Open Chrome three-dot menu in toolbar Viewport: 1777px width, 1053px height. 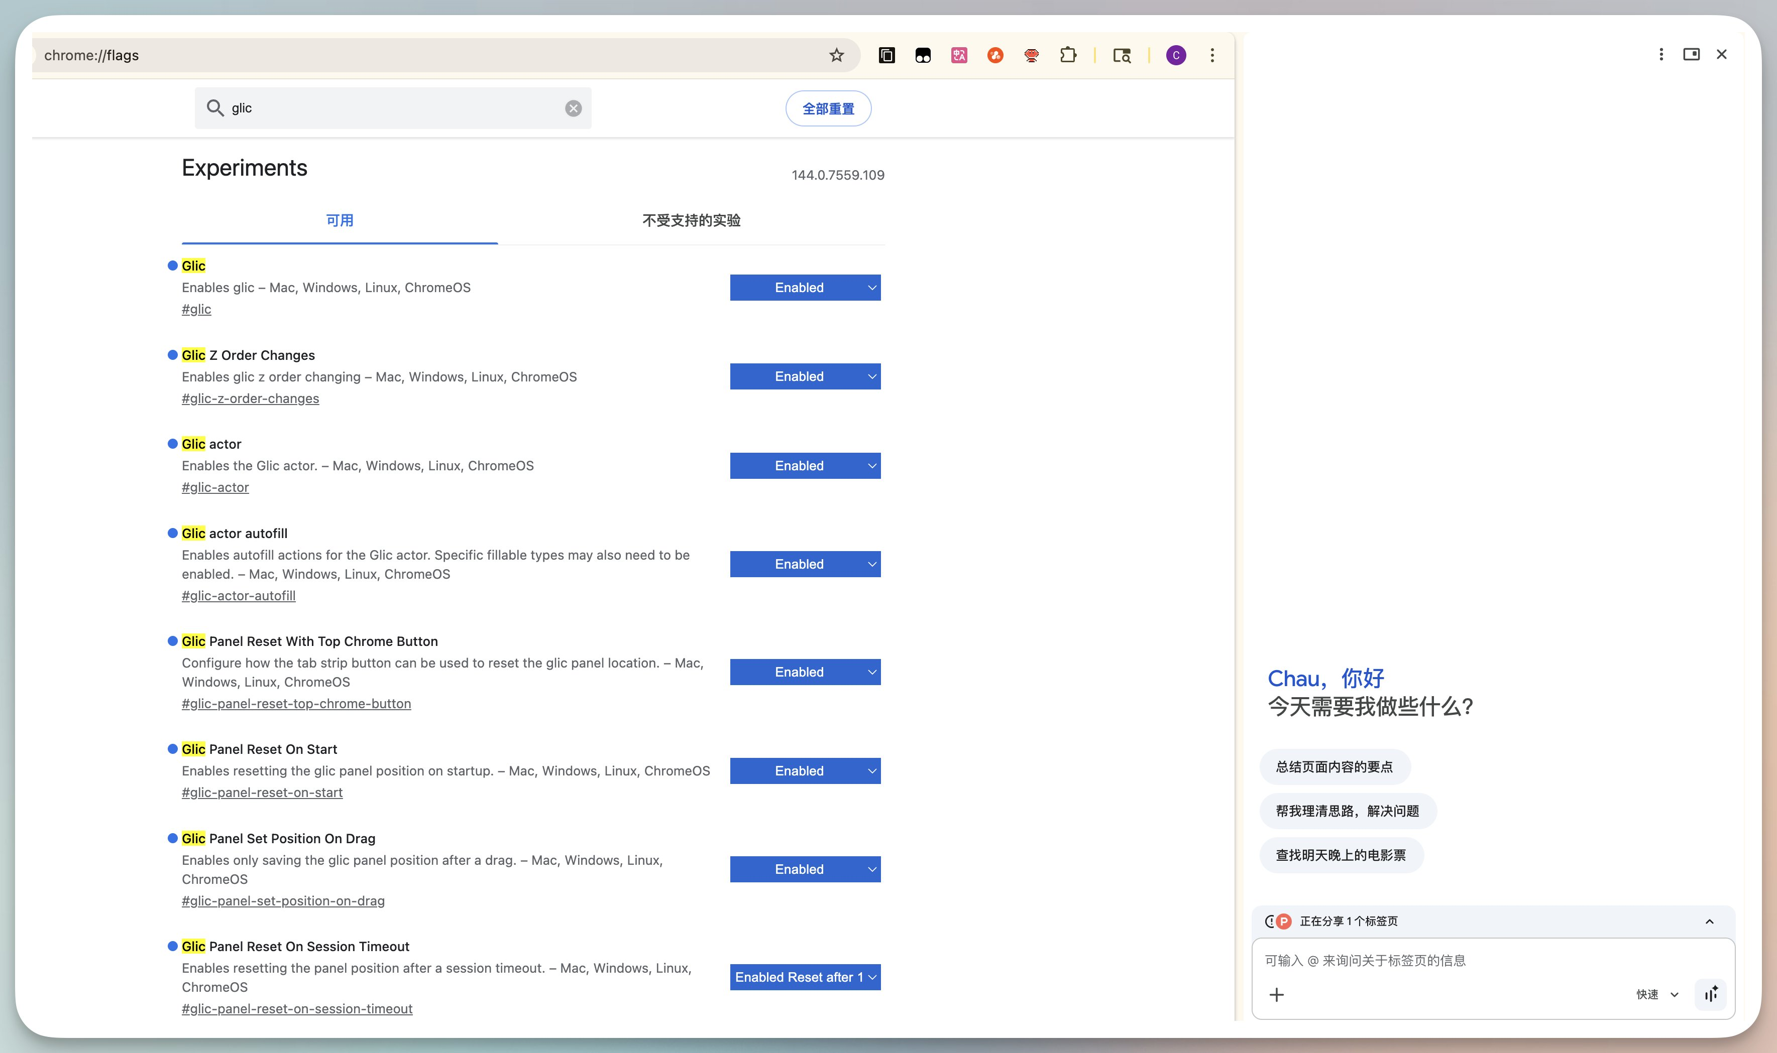point(1212,55)
